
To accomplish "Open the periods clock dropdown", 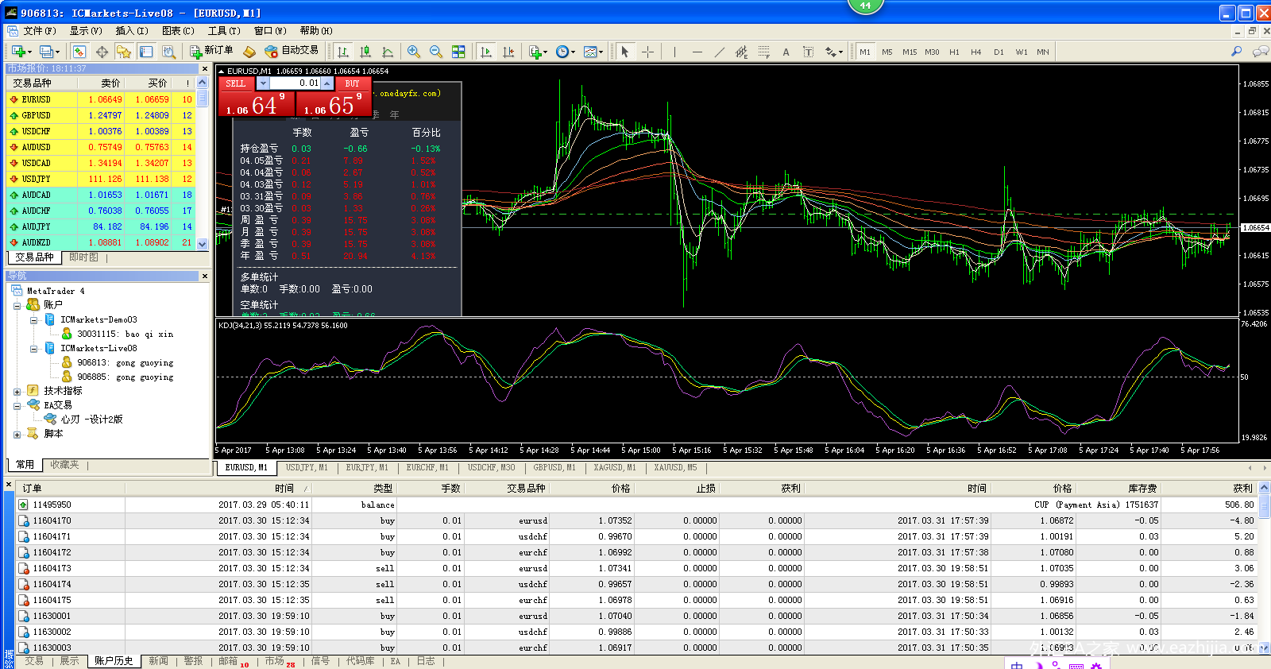I will click(565, 52).
